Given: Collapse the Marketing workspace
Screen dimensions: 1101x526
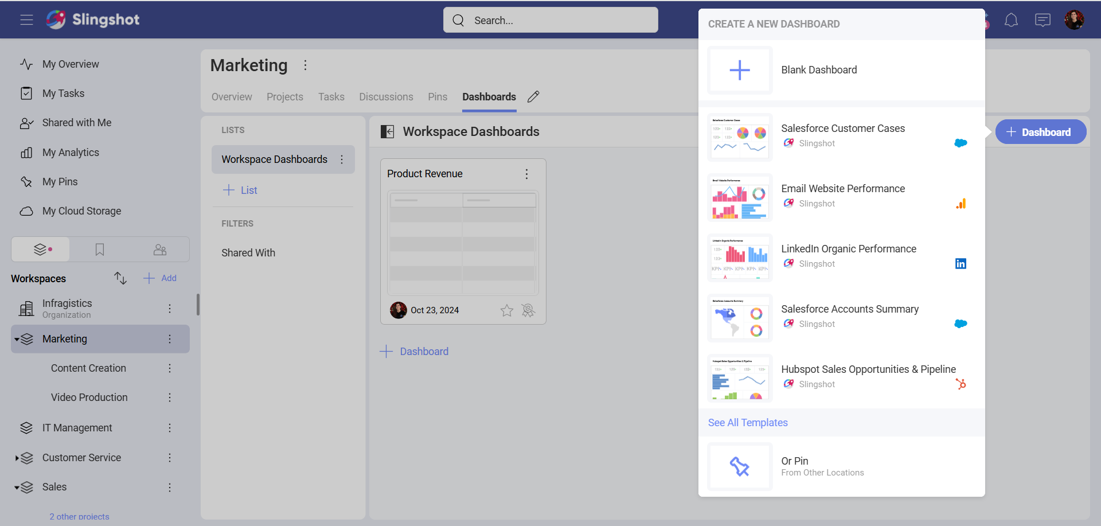Looking at the screenshot, I should (x=16, y=338).
